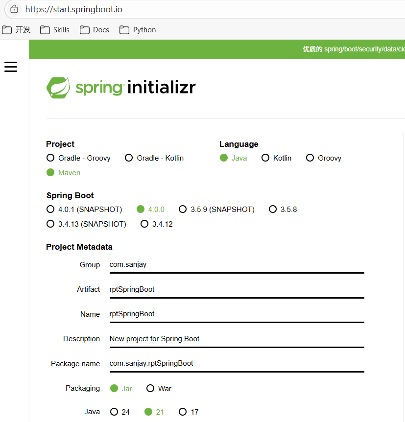Select Java version 17
The height and width of the screenshot is (422, 405).
click(189, 412)
